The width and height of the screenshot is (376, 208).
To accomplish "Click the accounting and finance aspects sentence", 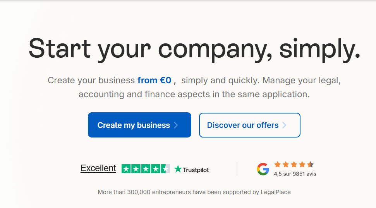I will point(194,94).
